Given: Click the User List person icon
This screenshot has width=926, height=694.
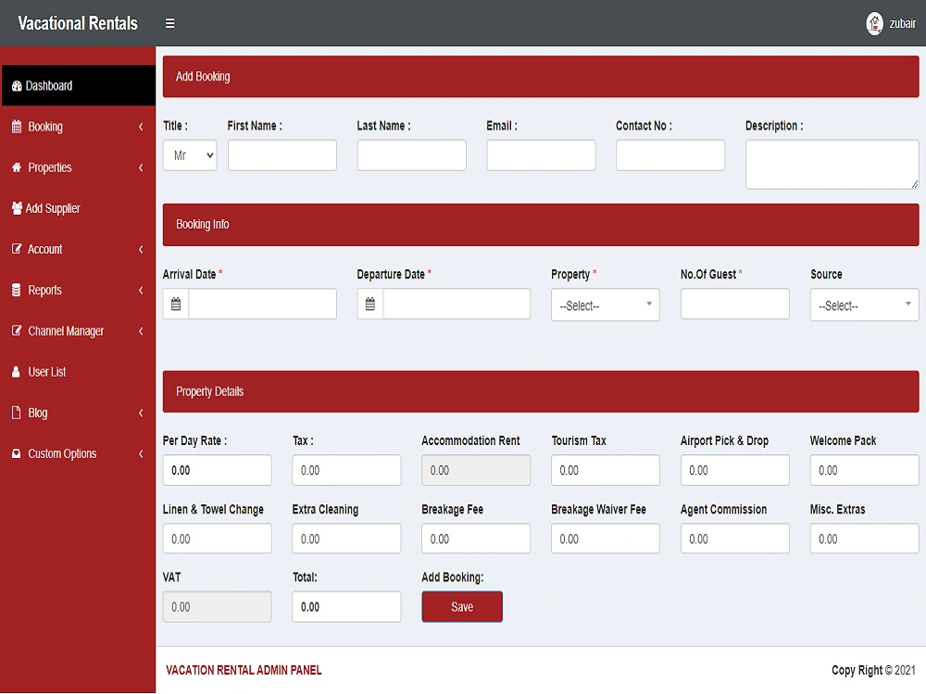Looking at the screenshot, I should pyautogui.click(x=17, y=372).
